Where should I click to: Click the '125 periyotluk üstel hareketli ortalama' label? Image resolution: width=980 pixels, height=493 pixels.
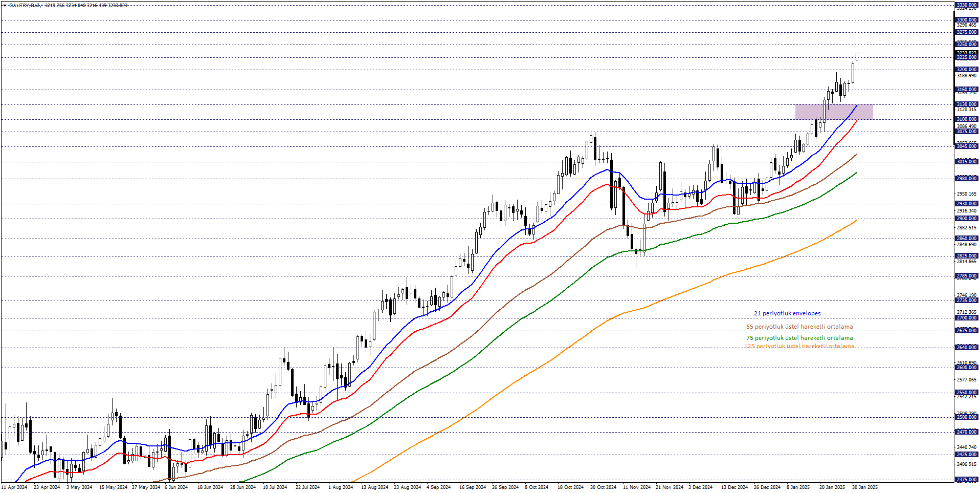799,346
